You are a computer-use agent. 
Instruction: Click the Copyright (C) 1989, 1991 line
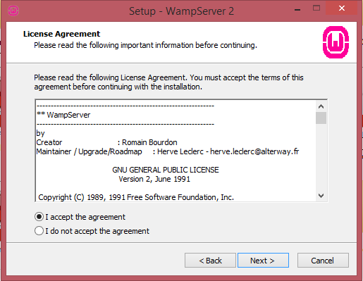(x=136, y=197)
